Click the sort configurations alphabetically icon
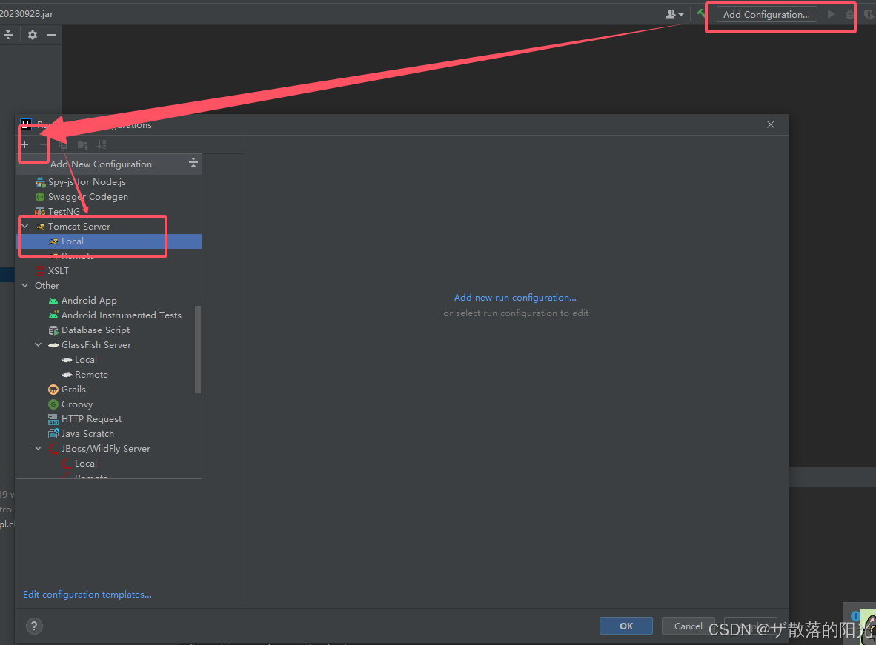This screenshot has height=645, width=876. click(x=102, y=144)
